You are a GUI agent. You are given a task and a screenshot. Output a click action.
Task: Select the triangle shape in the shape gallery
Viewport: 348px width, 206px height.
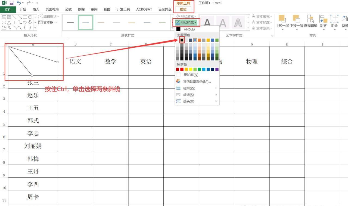tap(9, 22)
